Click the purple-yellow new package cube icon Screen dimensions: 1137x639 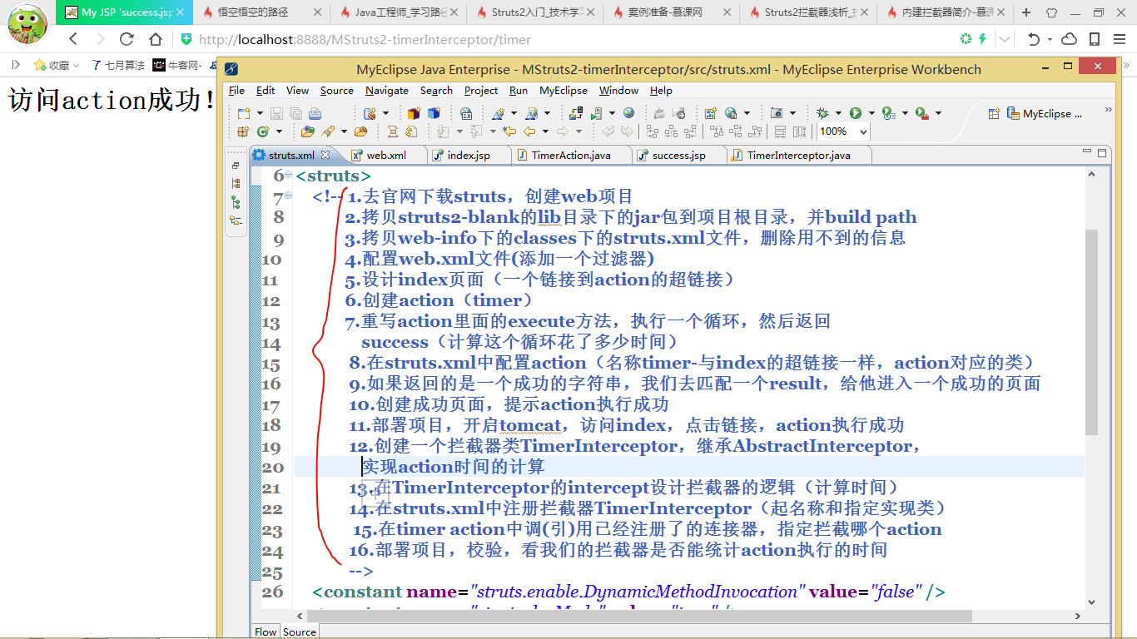pyautogui.click(x=414, y=113)
